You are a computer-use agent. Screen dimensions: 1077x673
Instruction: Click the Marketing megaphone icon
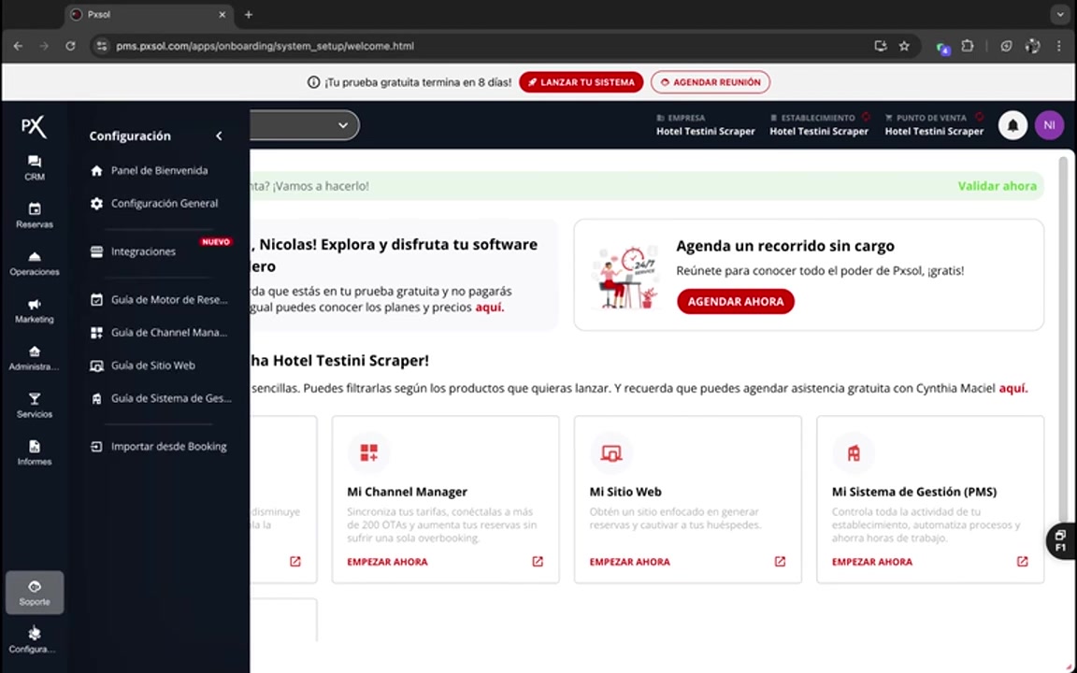(x=34, y=310)
